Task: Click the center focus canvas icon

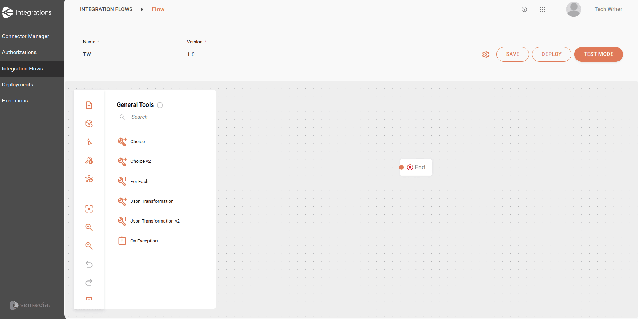Action: click(x=89, y=209)
